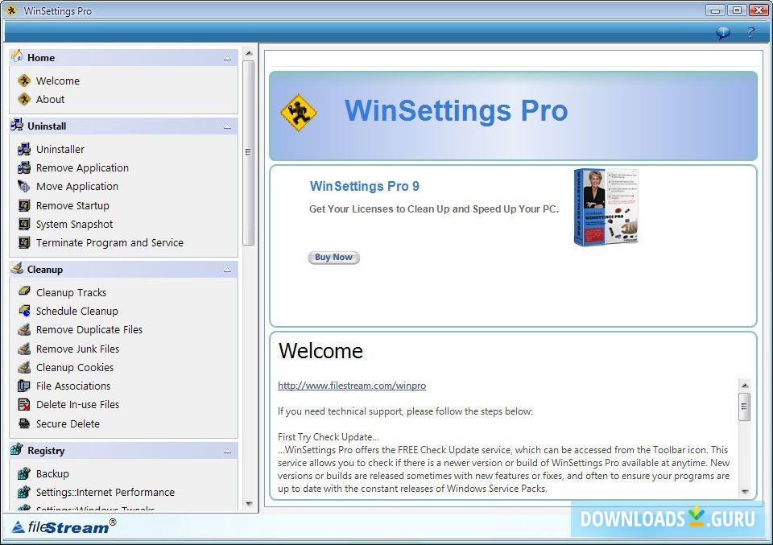Click the Registry section header icon
This screenshot has height=545, width=773.
[x=17, y=449]
